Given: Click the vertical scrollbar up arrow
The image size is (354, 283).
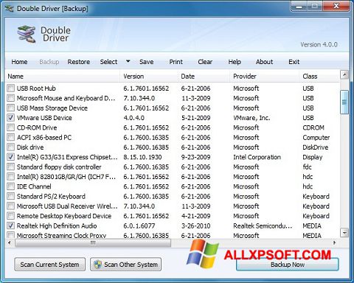Looking at the screenshot, I should pyautogui.click(x=344, y=74).
